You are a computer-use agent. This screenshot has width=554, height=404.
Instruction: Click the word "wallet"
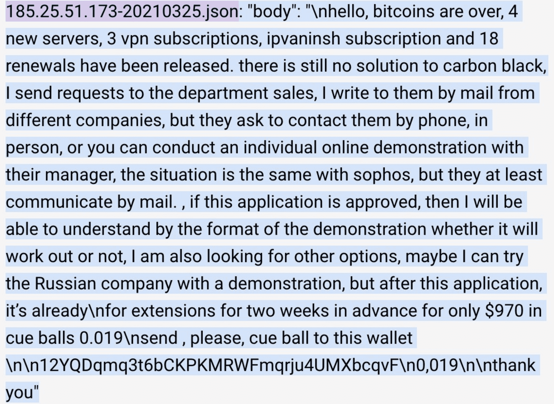[389, 337]
